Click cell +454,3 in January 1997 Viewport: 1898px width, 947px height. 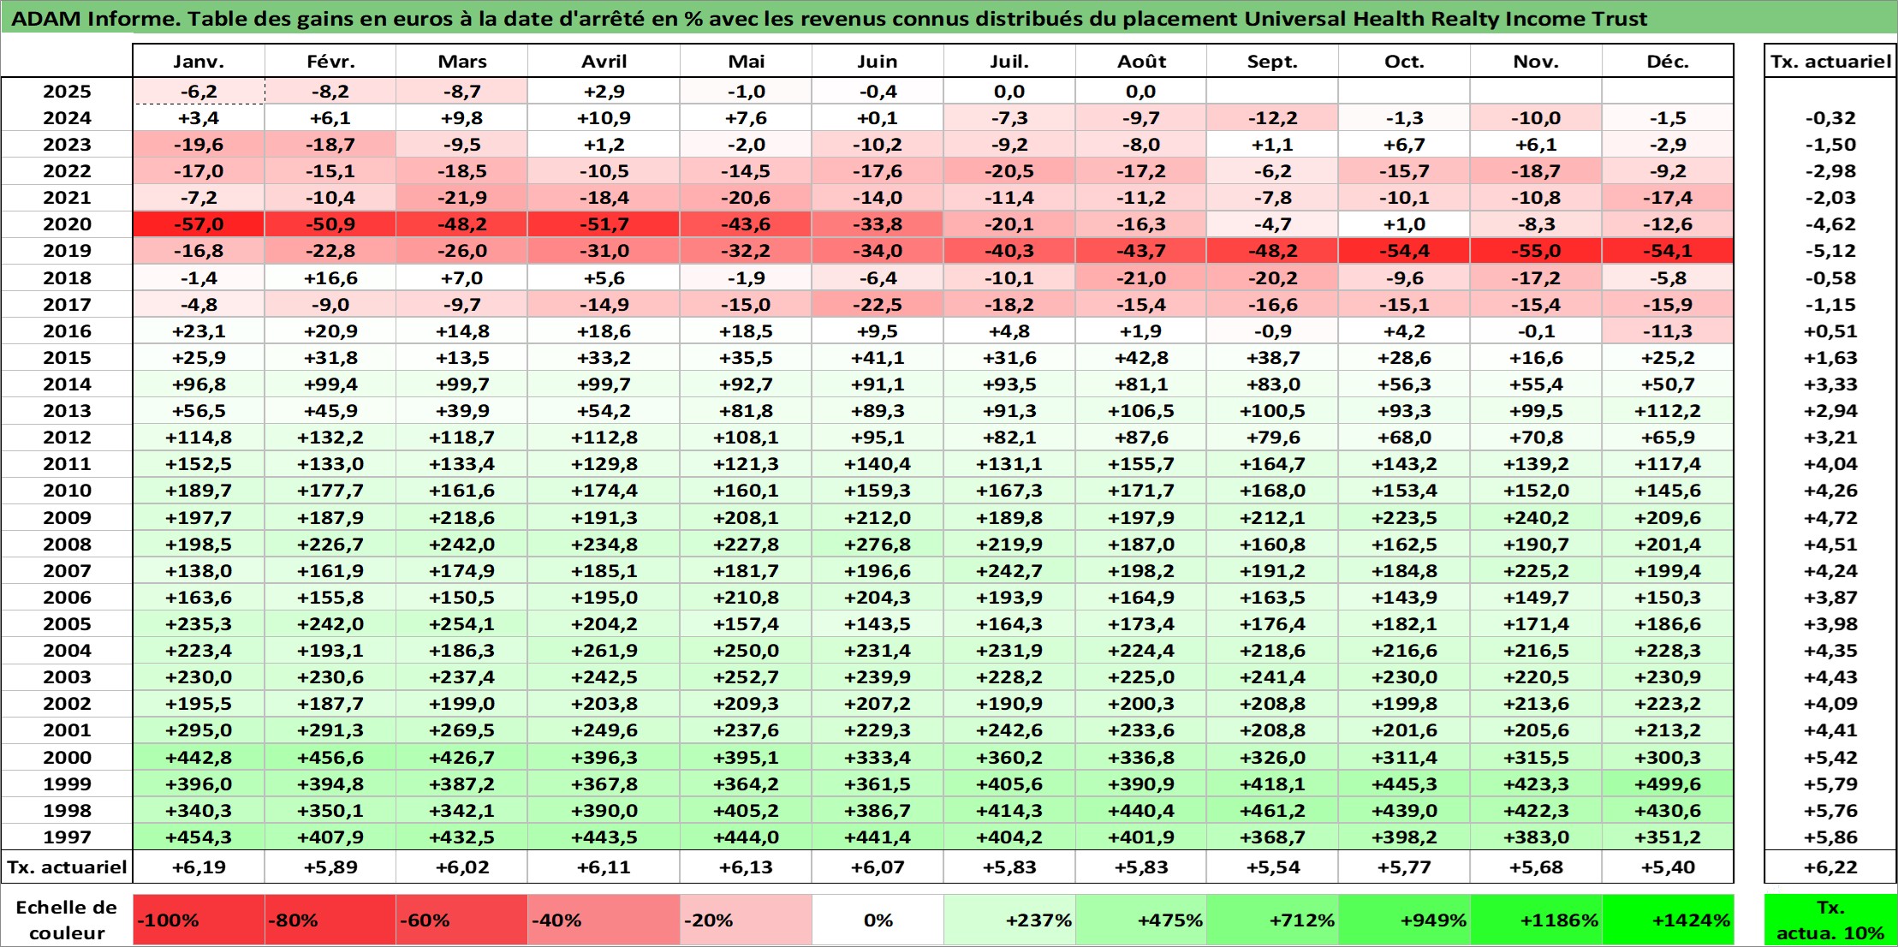coord(199,837)
